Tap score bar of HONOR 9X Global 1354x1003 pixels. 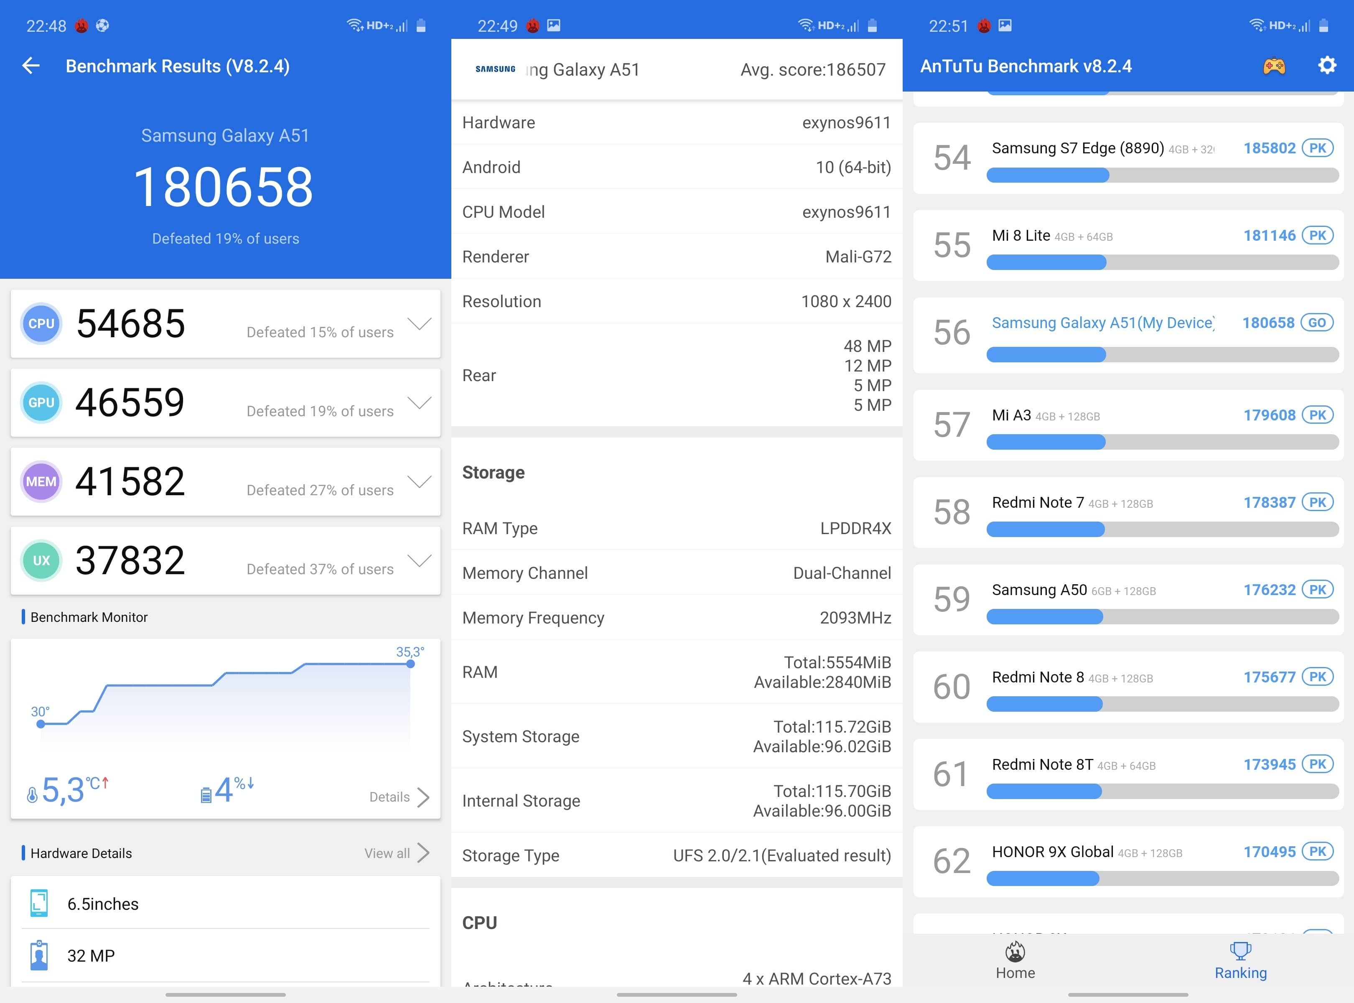pyautogui.click(x=1163, y=878)
